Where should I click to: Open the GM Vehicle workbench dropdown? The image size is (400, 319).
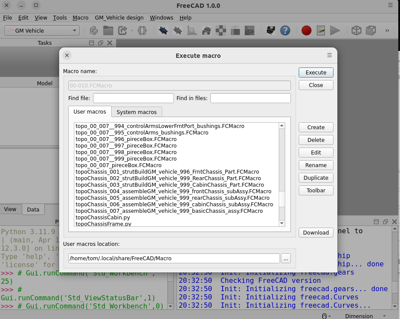(x=41, y=30)
